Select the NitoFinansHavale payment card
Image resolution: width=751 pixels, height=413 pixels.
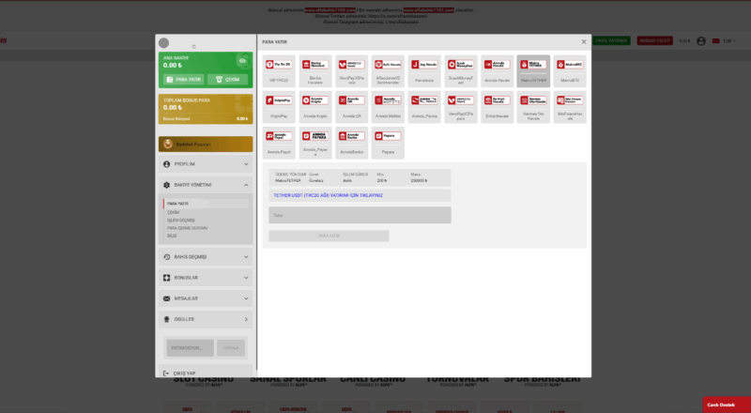tap(570, 107)
